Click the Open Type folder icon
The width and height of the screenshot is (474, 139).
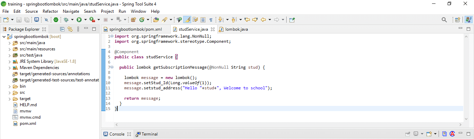(x=156, y=20)
